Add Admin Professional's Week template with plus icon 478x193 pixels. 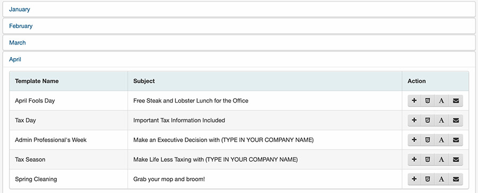(x=414, y=140)
